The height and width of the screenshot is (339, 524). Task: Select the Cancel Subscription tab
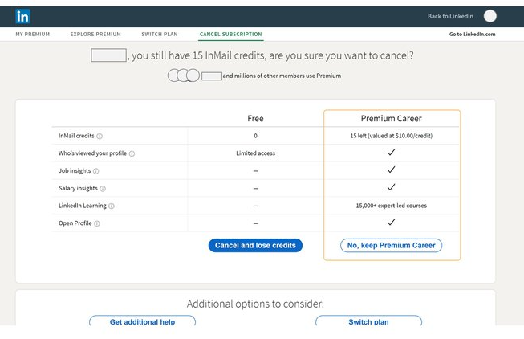230,34
